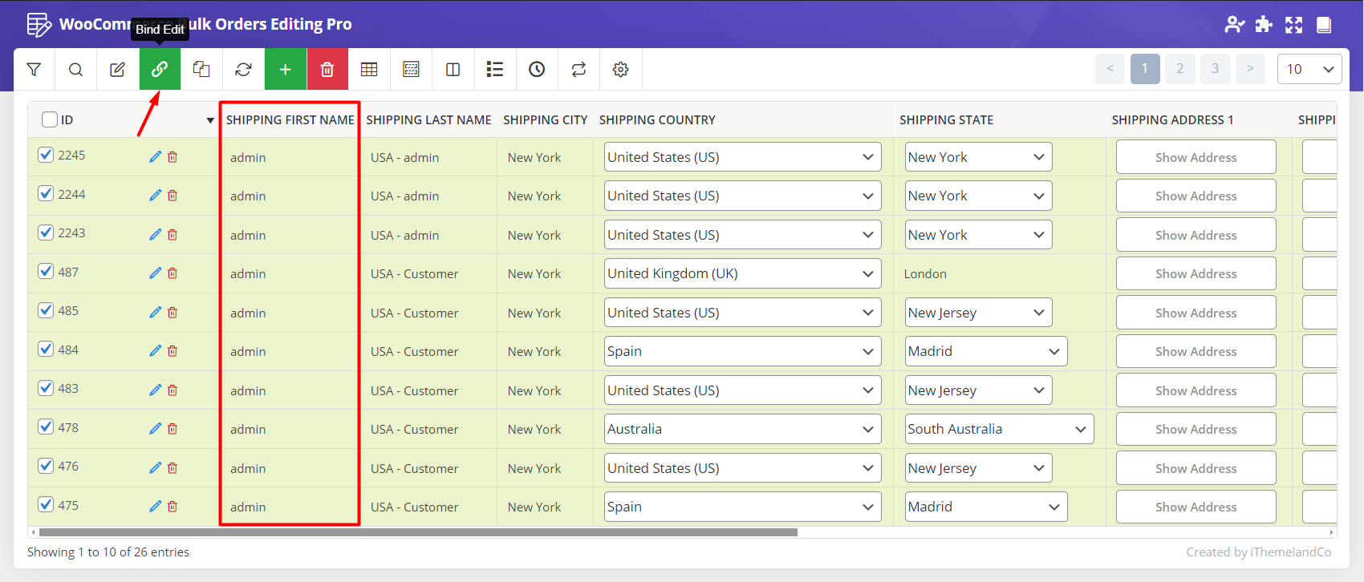Click the pencil edit icon for order 2245
1364x582 pixels.
(155, 157)
